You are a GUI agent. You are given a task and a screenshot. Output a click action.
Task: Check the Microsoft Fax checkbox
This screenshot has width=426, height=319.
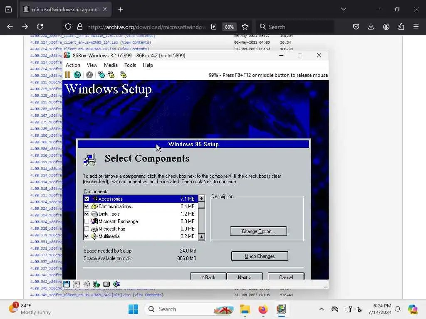87,229
